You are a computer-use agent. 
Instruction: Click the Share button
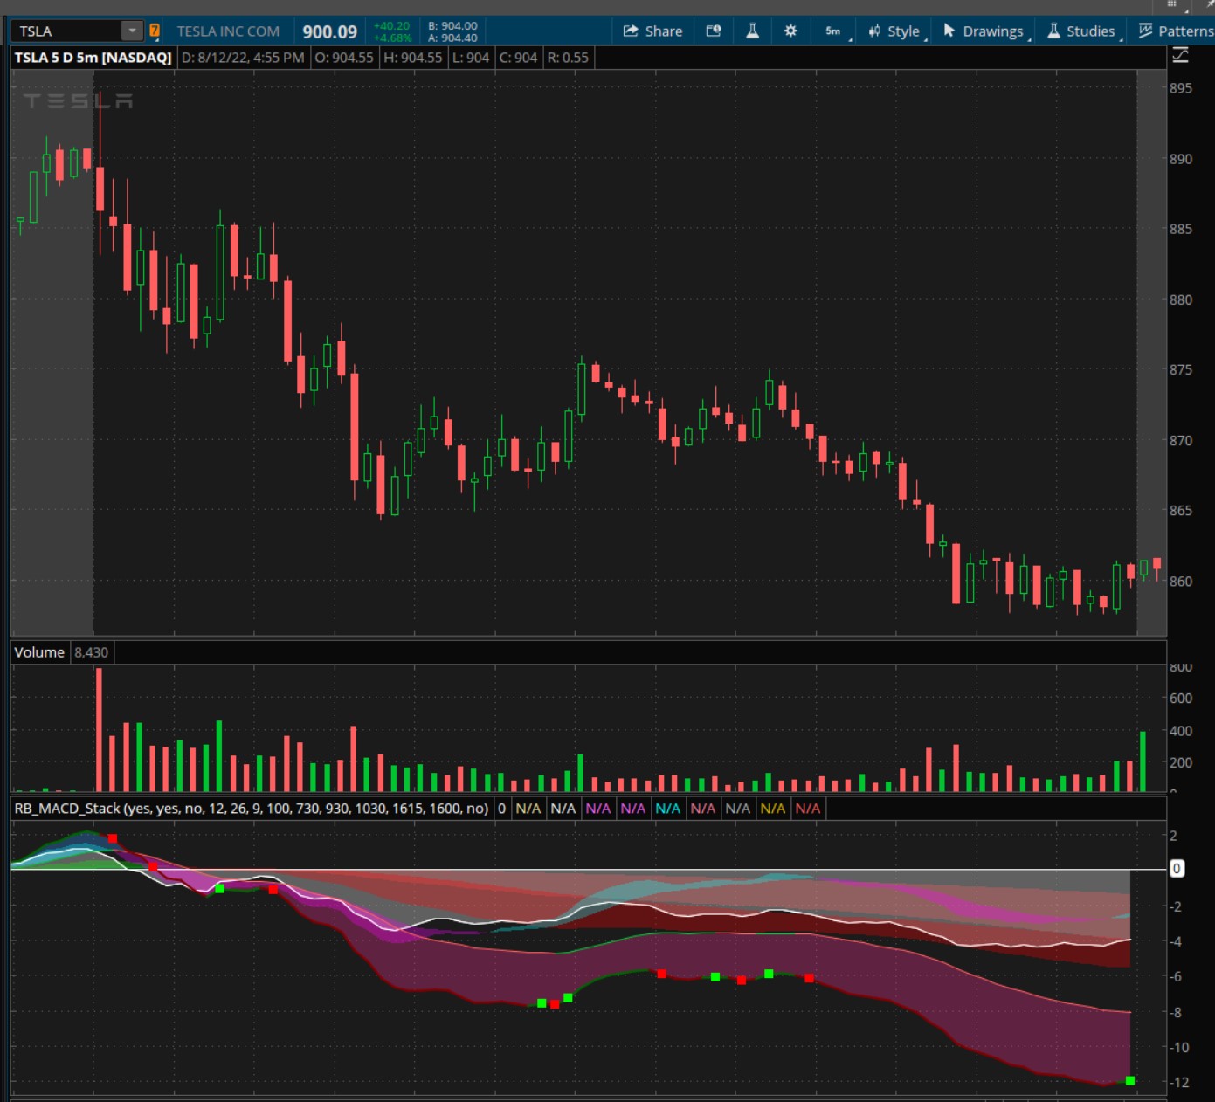(x=652, y=31)
